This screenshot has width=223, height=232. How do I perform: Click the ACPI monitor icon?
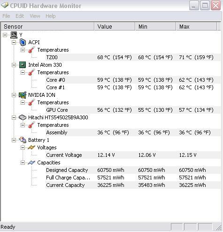[x=23, y=42]
